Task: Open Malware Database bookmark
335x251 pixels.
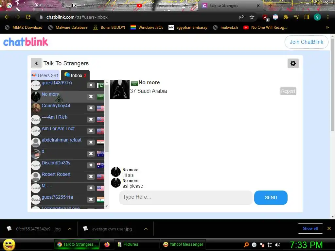Action: point(68,27)
